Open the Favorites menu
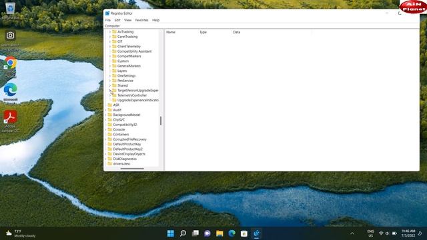The image size is (427, 240). [x=142, y=20]
